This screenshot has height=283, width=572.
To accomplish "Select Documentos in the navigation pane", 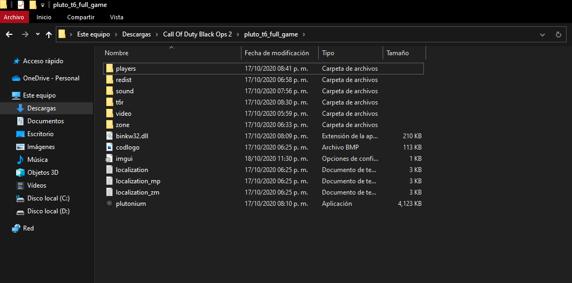I will click(x=46, y=121).
